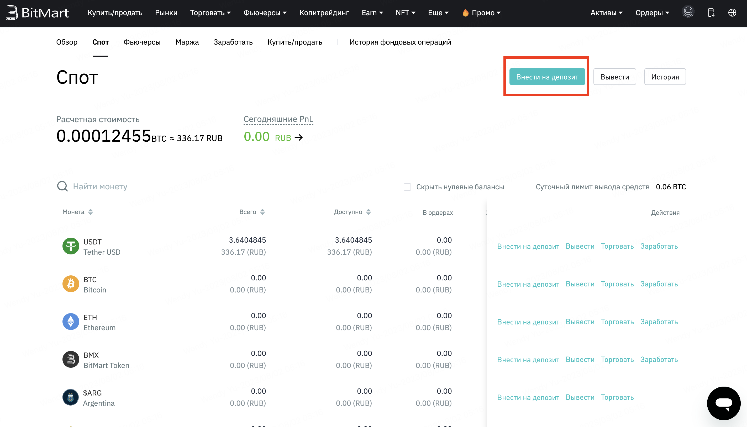This screenshot has width=747, height=427.
Task: Switch to the Фьючерсы assets tab
Action: tap(142, 42)
